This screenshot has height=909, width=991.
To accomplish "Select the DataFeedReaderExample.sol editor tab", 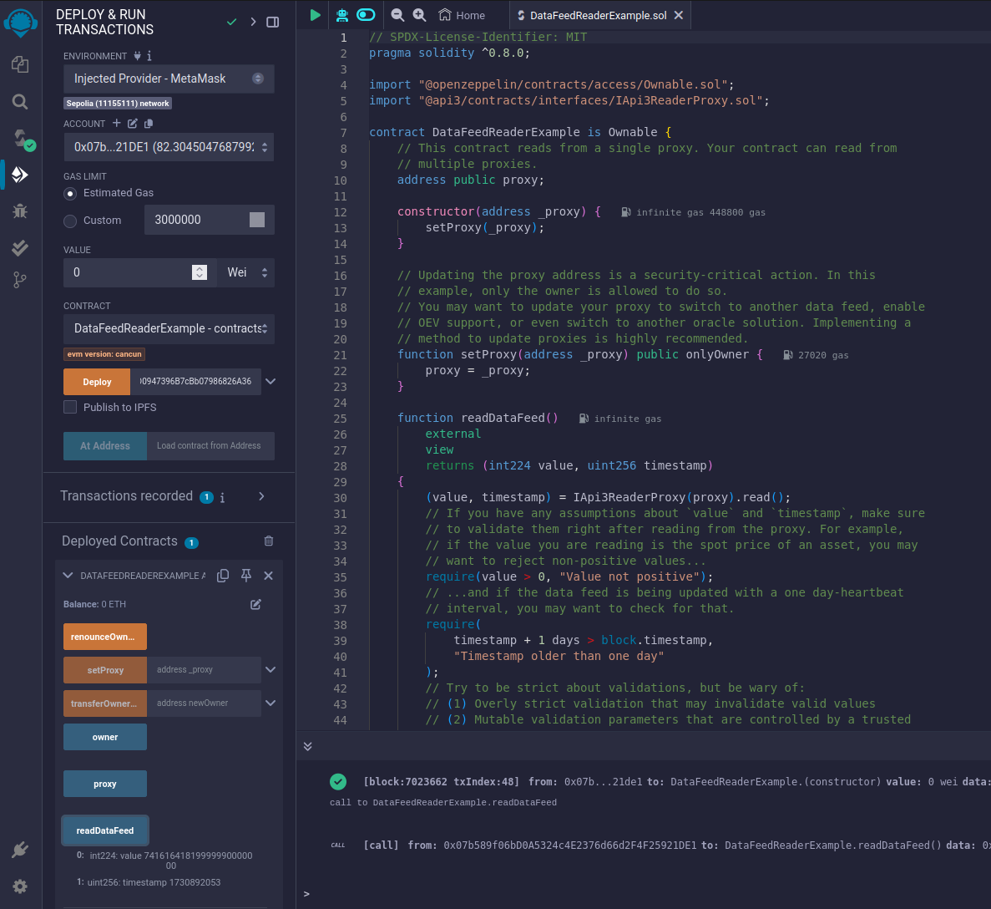I will click(x=597, y=15).
